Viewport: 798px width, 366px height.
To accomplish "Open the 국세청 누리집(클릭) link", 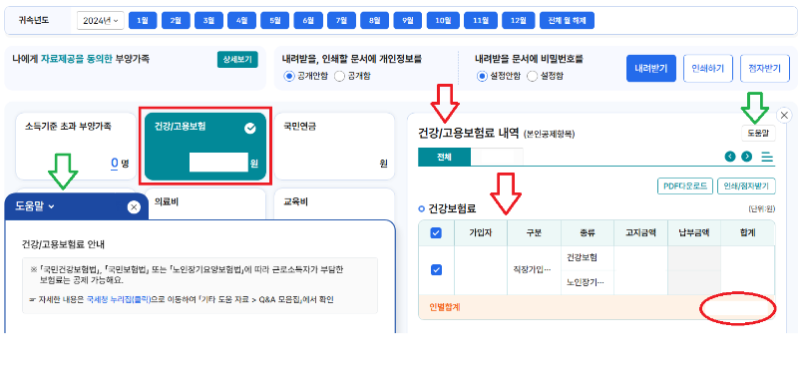I will 119,300.
